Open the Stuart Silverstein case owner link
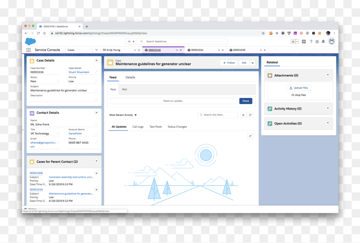The image size is (360, 243). [x=79, y=72]
